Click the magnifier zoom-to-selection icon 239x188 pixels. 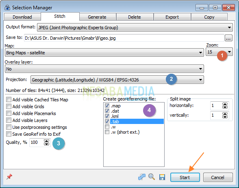(152, 177)
